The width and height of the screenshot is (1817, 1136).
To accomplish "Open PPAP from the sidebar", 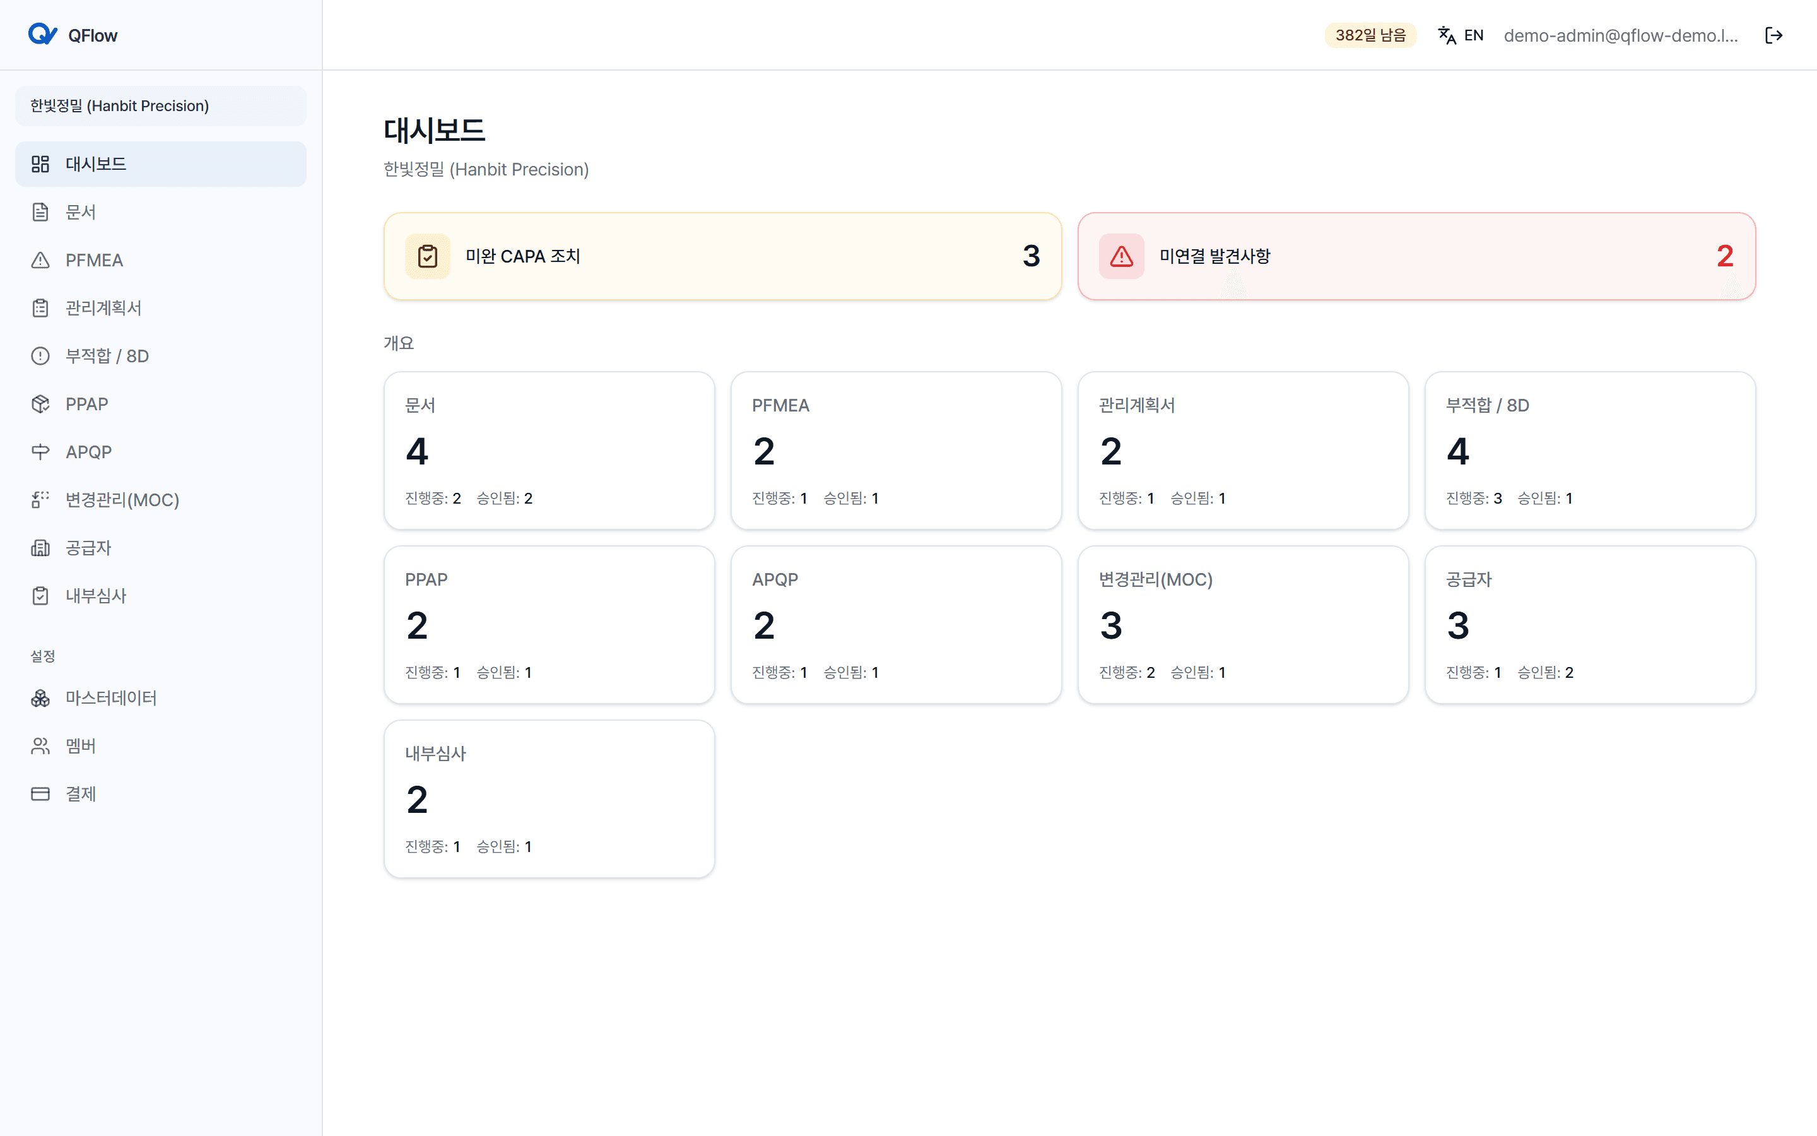I will click(x=161, y=404).
